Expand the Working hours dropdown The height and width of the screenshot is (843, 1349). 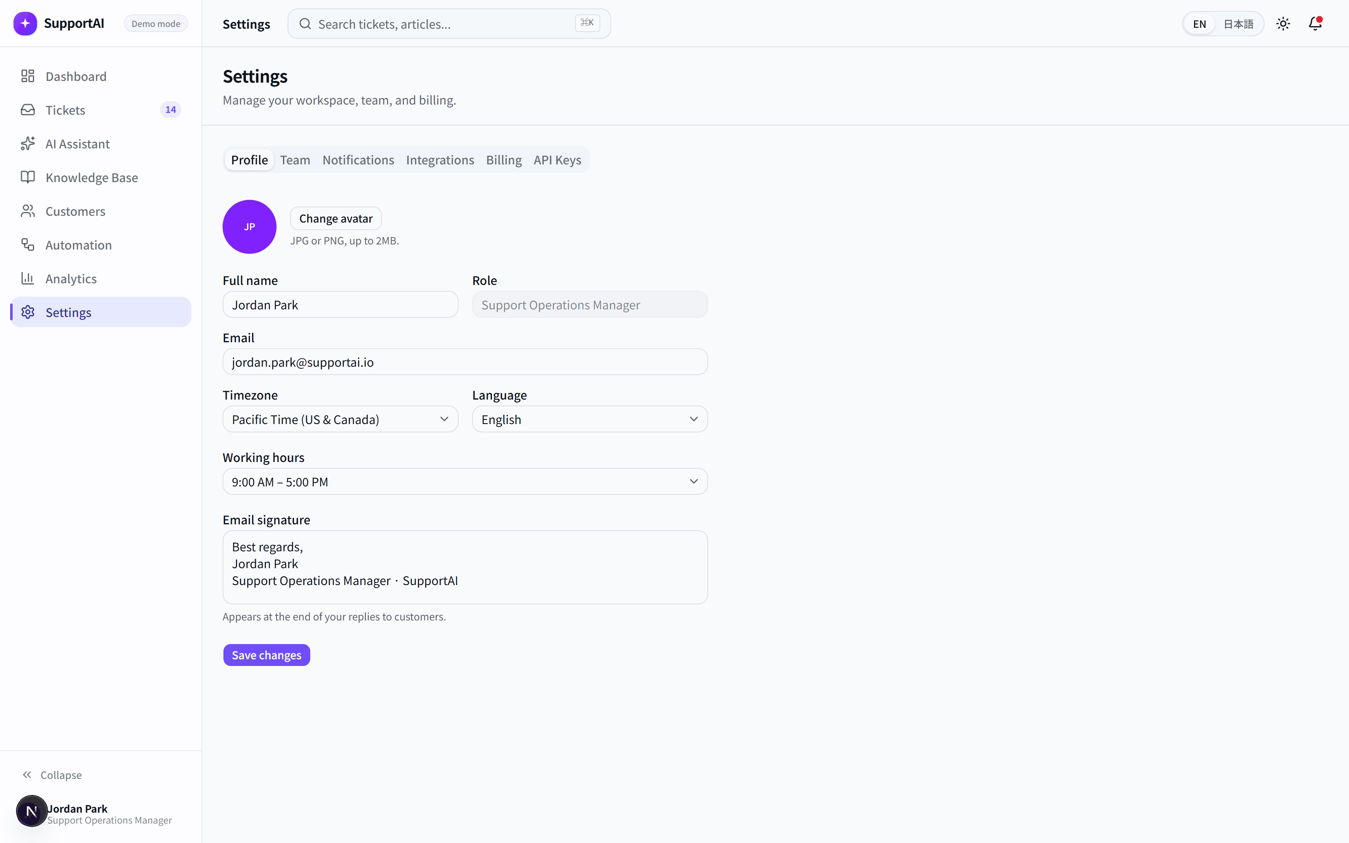(465, 482)
